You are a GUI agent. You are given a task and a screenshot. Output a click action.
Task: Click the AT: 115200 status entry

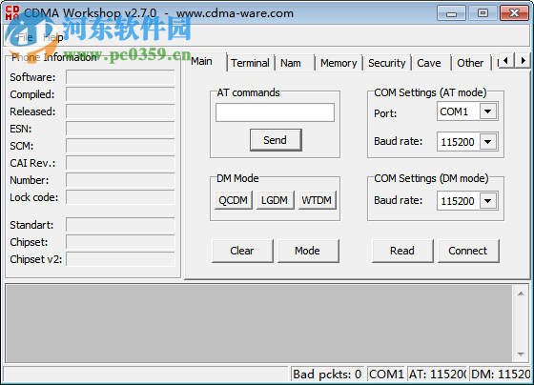(x=438, y=375)
